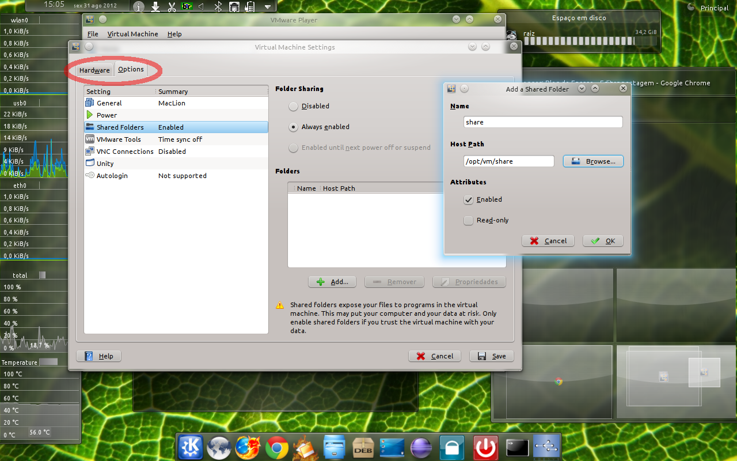Click the lock screen dock icon
Screen dimensions: 737x461
(452, 447)
